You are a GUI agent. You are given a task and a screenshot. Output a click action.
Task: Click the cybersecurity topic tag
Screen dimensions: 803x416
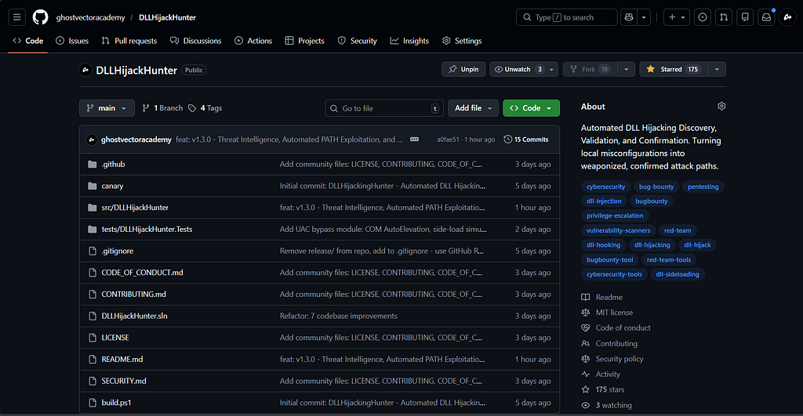point(606,186)
